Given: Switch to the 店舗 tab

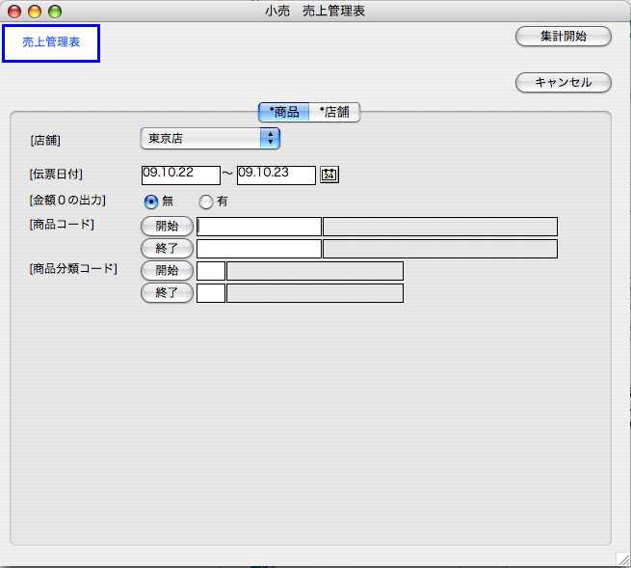Looking at the screenshot, I should (x=334, y=112).
